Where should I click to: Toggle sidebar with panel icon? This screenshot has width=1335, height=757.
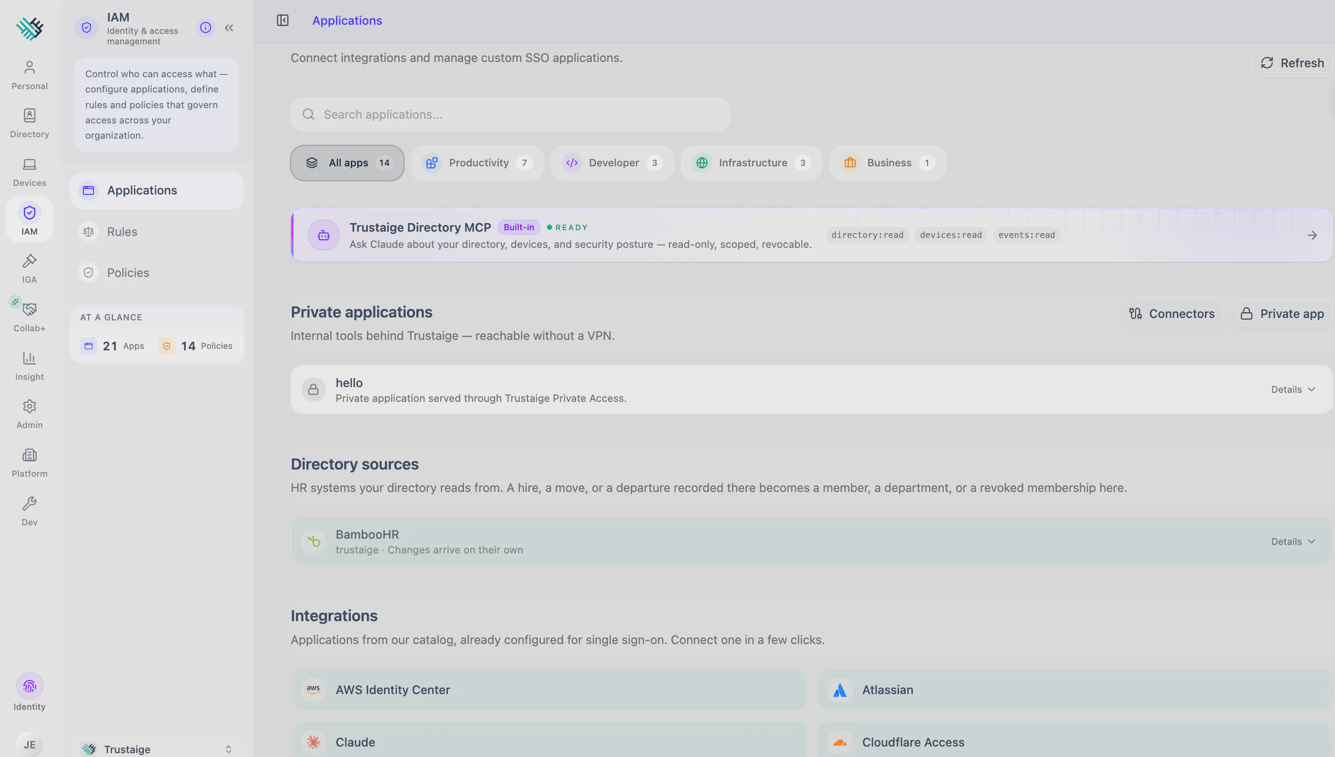pos(283,20)
